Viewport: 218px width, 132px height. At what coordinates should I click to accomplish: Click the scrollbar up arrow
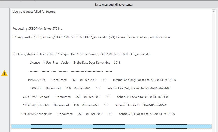pyautogui.click(x=213, y=11)
